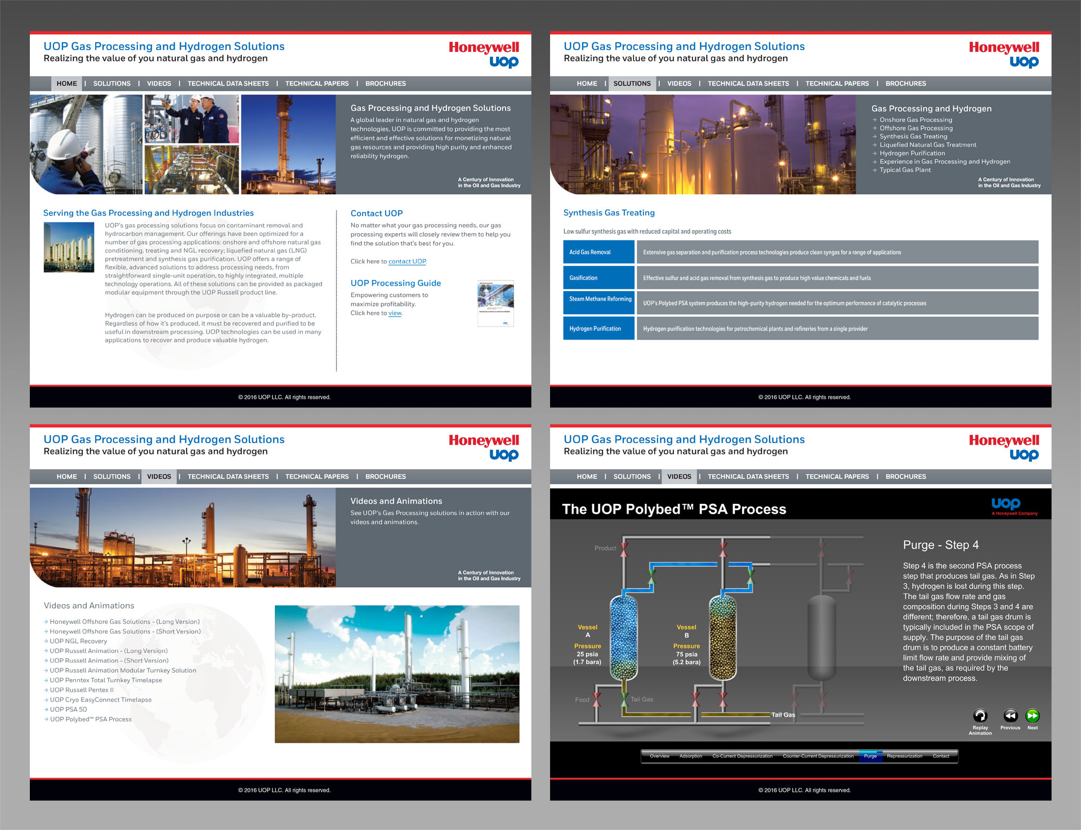The width and height of the screenshot is (1081, 830).
Task: Open Brochures menu on solutions page
Action: (905, 83)
